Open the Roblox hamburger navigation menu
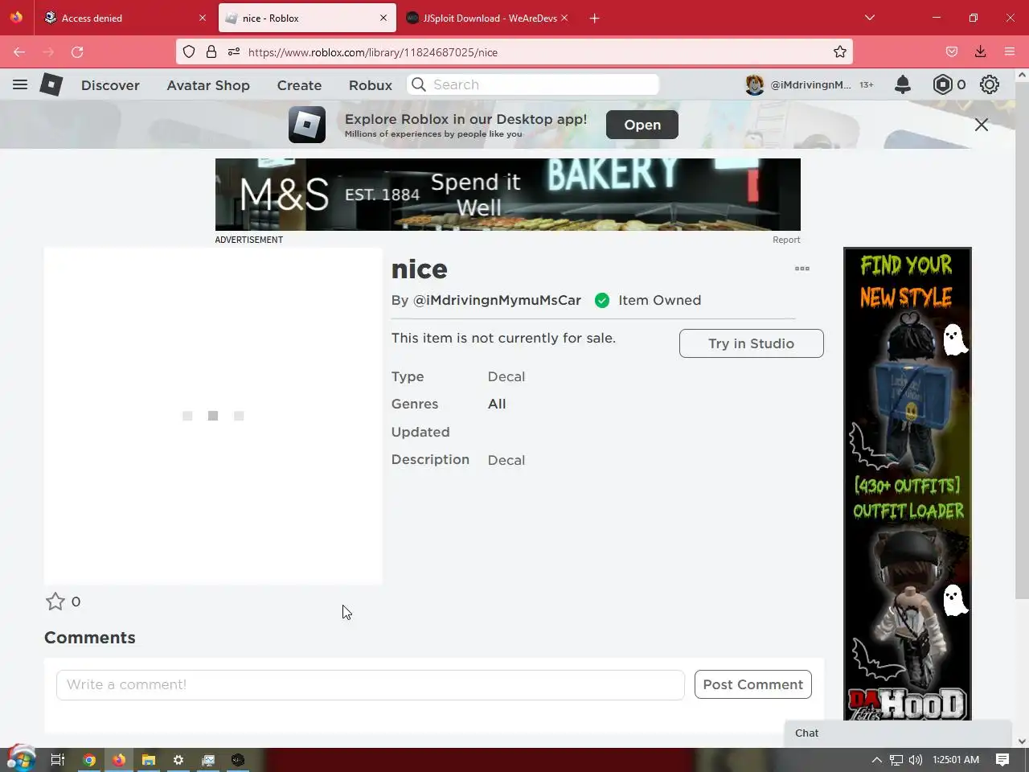Screen dimensions: 1029x772 point(20,84)
